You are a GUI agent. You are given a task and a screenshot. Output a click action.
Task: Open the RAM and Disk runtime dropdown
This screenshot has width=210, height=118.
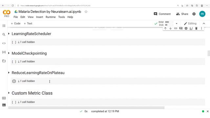[177, 24]
